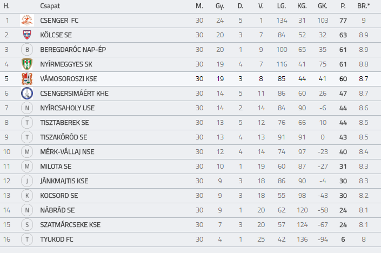Image resolution: width=381 pixels, height=253 pixels.
Task: Click the Jánkmajtis letter J badge
Action: (27, 181)
